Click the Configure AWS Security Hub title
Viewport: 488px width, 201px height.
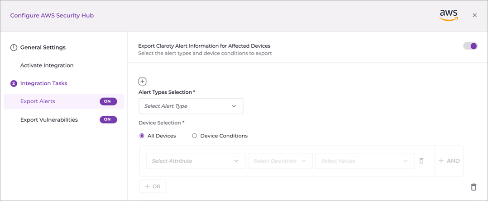tap(52, 15)
